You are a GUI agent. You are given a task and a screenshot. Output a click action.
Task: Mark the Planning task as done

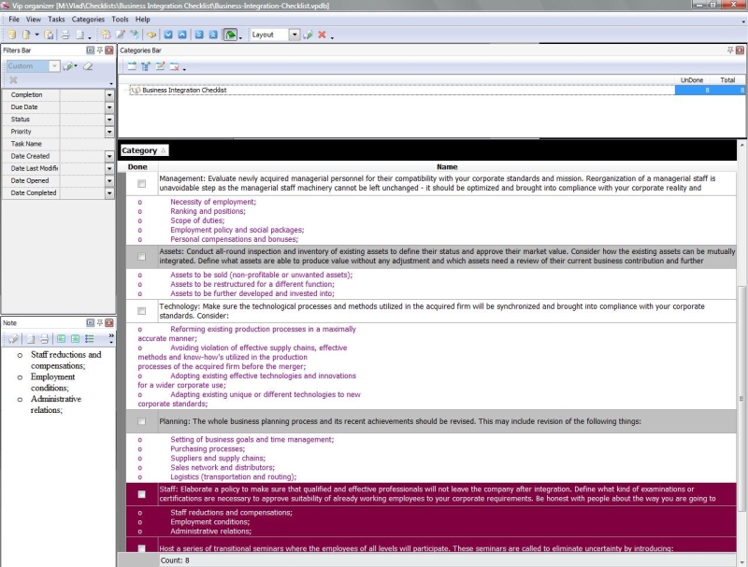(141, 421)
